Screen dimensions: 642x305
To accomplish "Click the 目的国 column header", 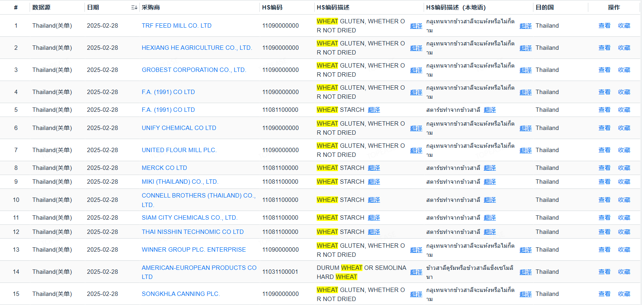I will (x=544, y=8).
